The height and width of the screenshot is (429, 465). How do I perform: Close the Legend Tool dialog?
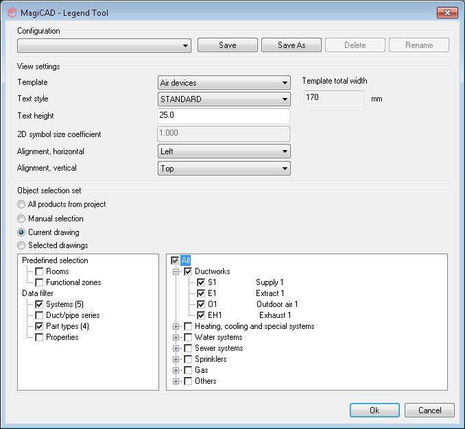pos(447,12)
